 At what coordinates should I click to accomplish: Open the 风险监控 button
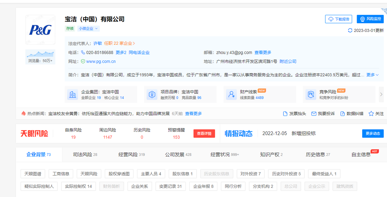pos(370,19)
